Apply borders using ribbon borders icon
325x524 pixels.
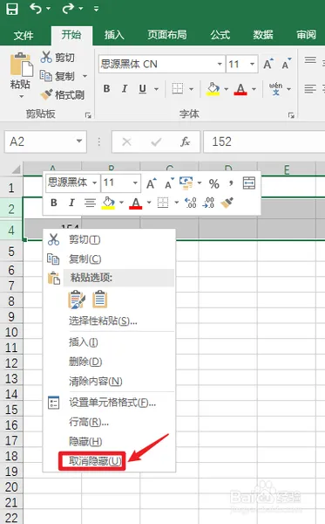[x=178, y=88]
